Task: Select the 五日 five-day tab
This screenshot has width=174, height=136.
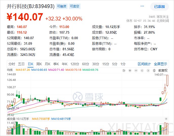Action: [x=21, y=64]
